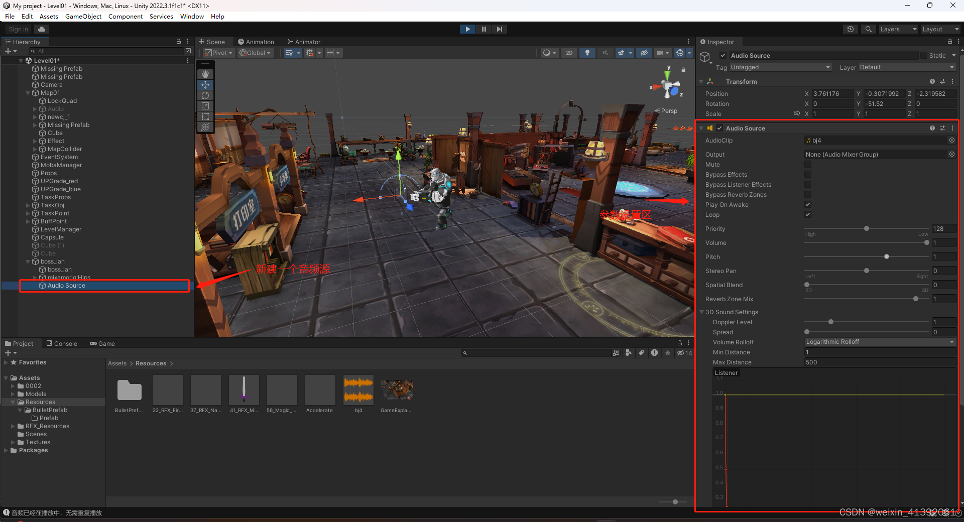
Task: Uncheck Play On Awake
Action: 808,205
